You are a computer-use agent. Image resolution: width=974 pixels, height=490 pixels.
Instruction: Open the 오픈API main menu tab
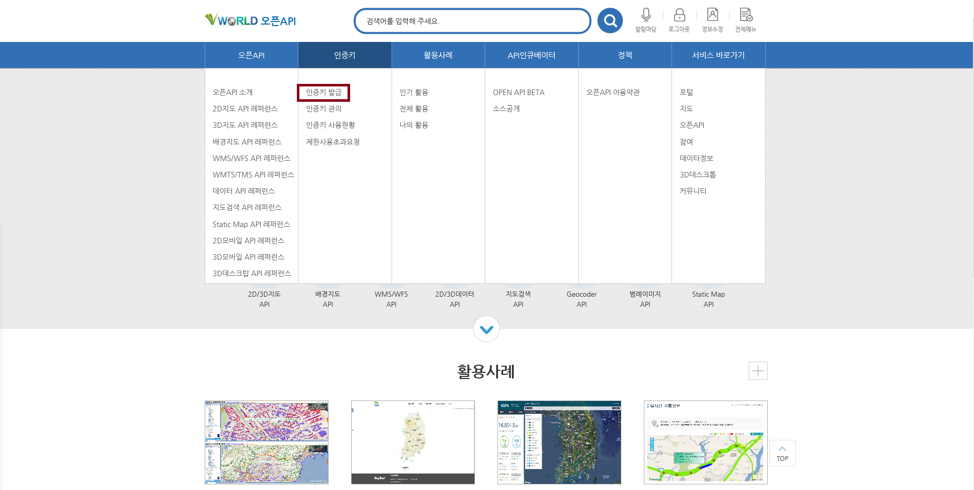click(251, 55)
